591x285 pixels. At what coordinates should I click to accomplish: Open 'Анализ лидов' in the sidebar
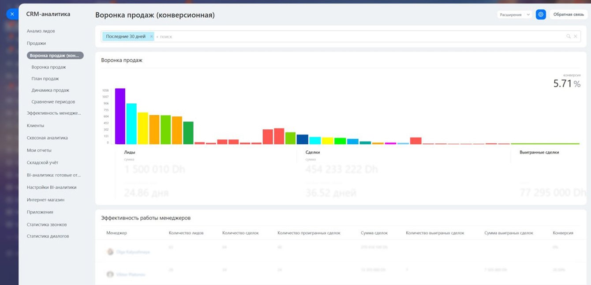point(41,31)
